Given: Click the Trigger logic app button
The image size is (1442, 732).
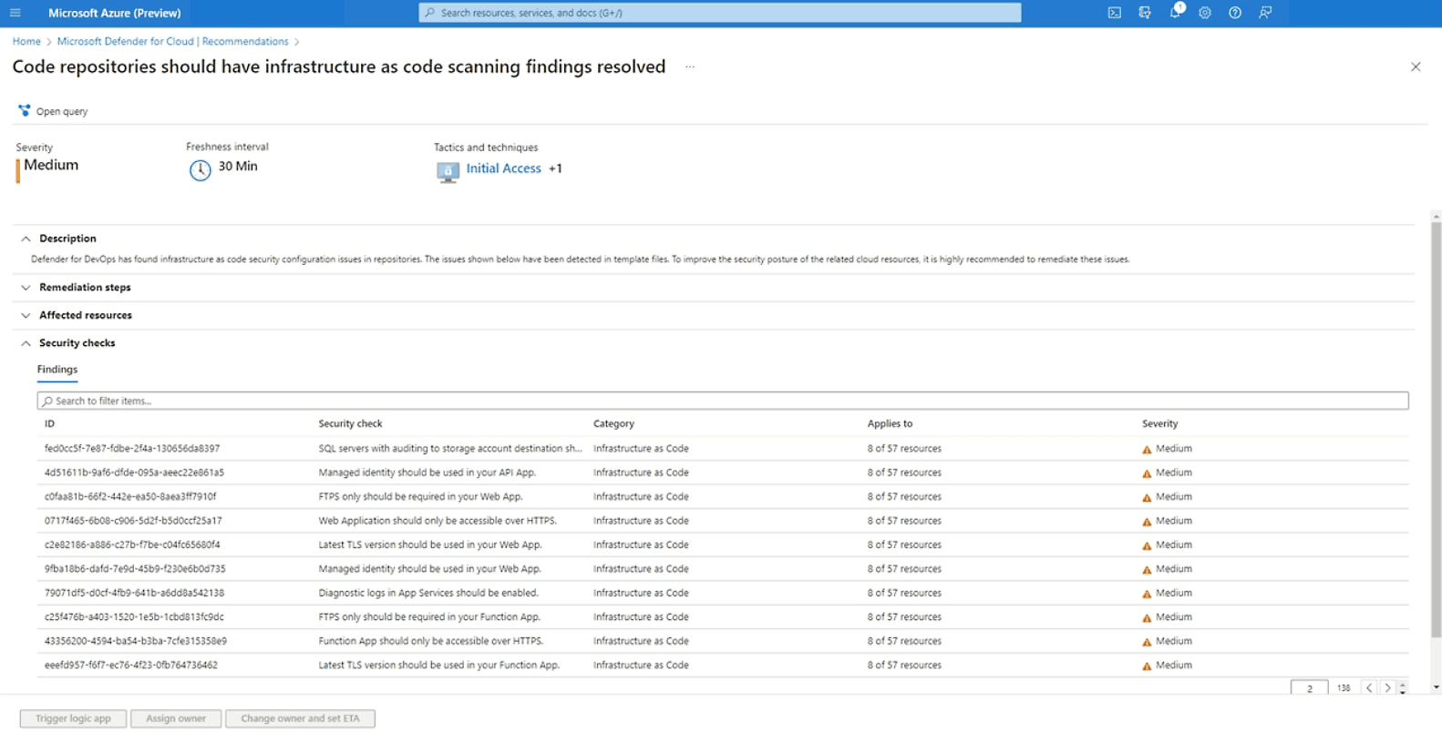Looking at the screenshot, I should [x=73, y=718].
